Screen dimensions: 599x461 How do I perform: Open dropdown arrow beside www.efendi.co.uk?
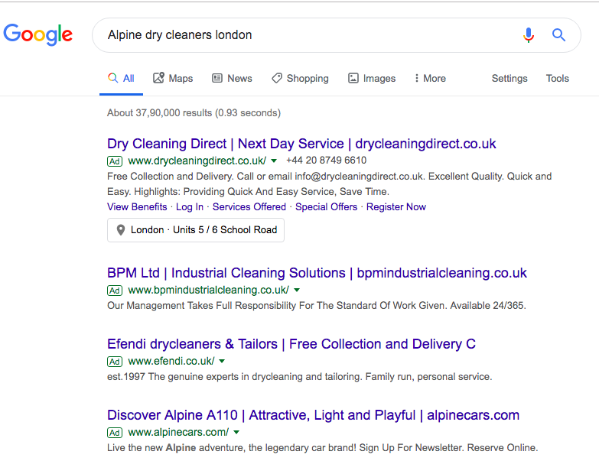(222, 362)
